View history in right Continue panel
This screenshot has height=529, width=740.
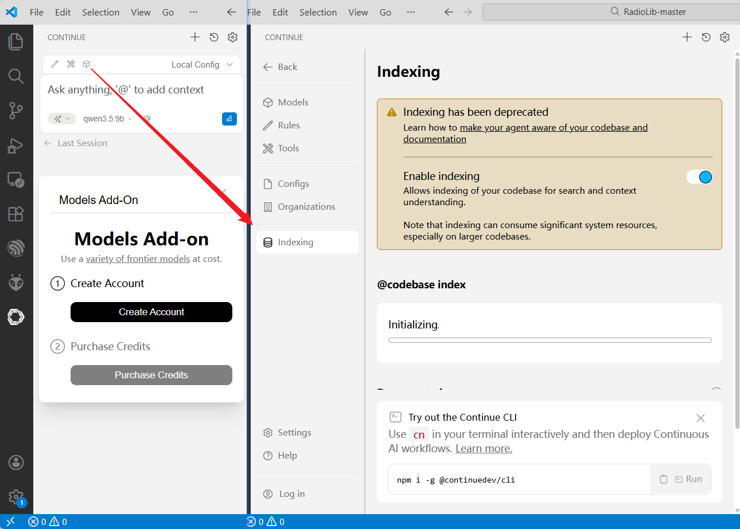coord(706,37)
